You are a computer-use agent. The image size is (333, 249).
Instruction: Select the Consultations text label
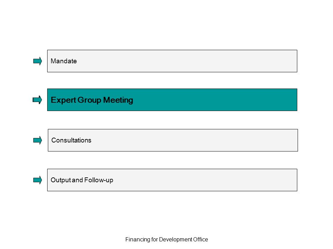coord(71,140)
